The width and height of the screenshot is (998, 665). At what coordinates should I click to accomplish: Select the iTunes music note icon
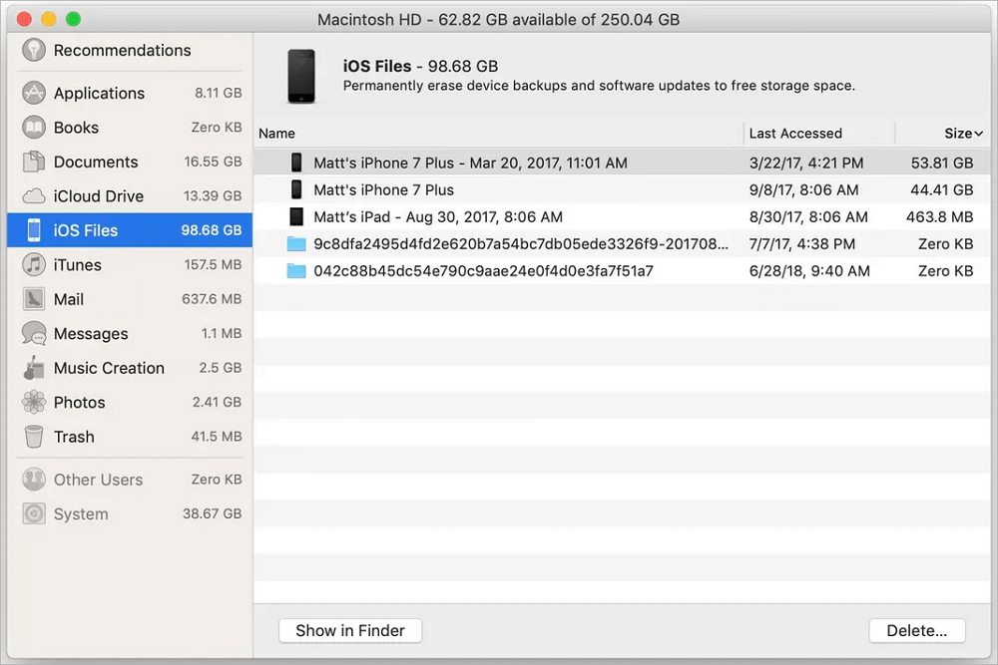point(34,265)
